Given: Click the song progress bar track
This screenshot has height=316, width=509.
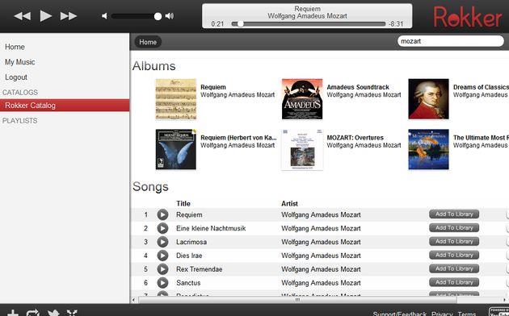Looking at the screenshot, I should (309, 23).
